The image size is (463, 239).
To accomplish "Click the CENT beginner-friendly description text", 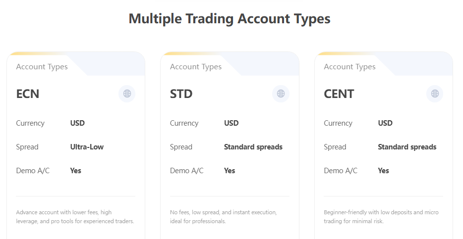I will coord(381,217).
